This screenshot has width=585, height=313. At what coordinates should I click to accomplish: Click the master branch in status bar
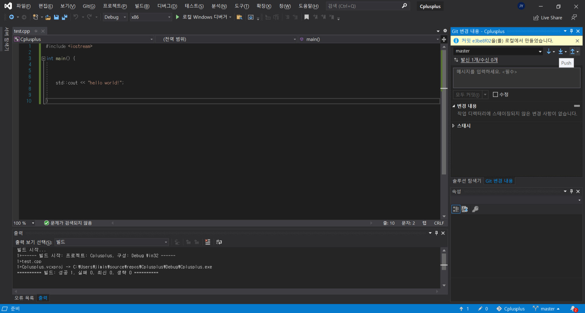546,309
